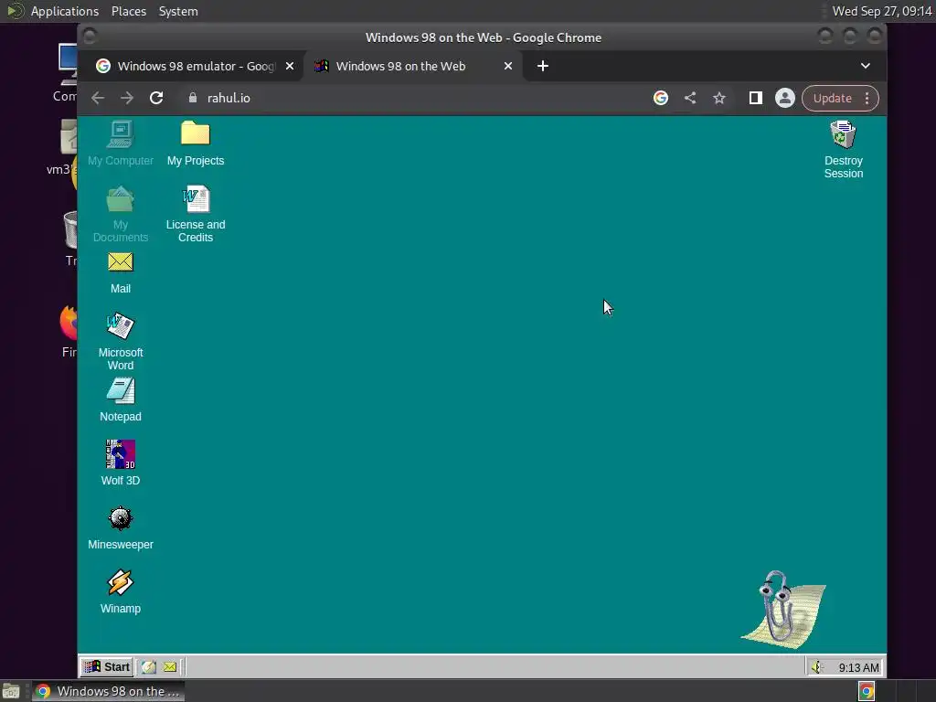Screen dimensions: 936x702
Task: Open a new Chrome tab
Action: pos(543,66)
